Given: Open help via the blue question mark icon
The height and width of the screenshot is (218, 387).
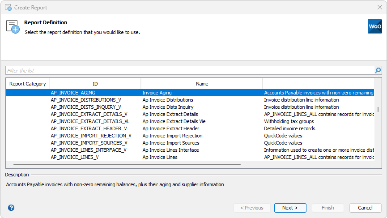Looking at the screenshot, I should pyautogui.click(x=11, y=208).
